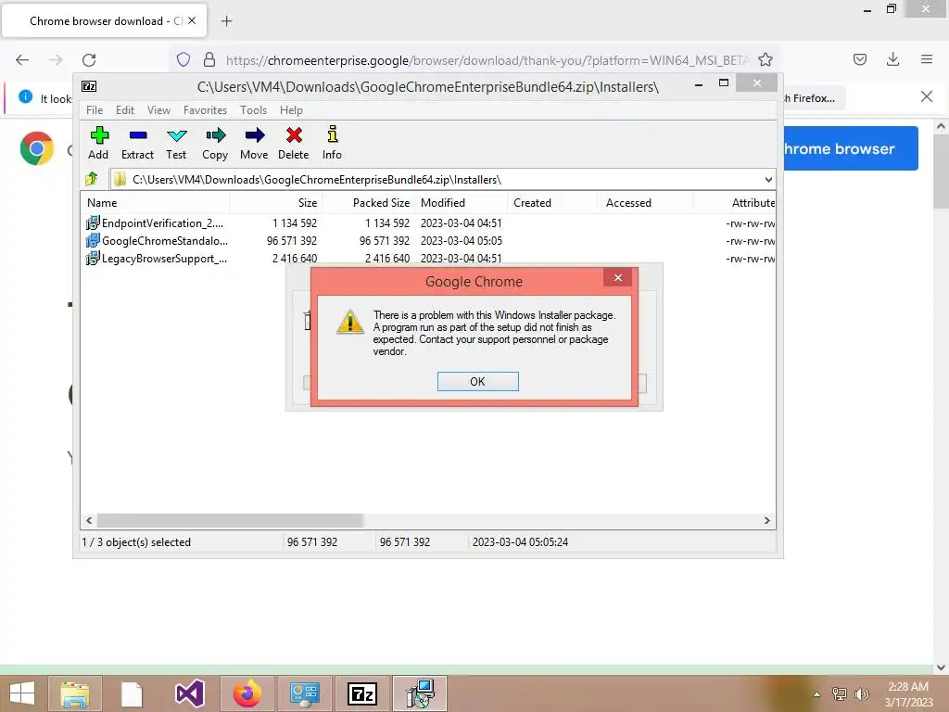949x712 pixels.
Task: Open the Favorites menu in 7-Zip
Action: tap(205, 110)
